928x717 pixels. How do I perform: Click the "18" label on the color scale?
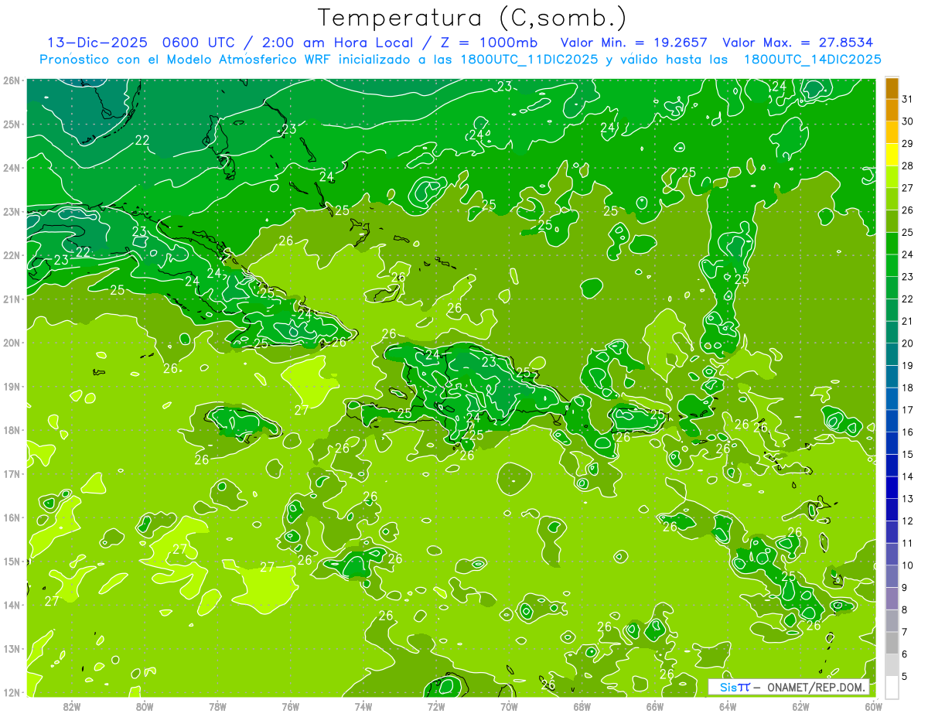[x=908, y=388]
